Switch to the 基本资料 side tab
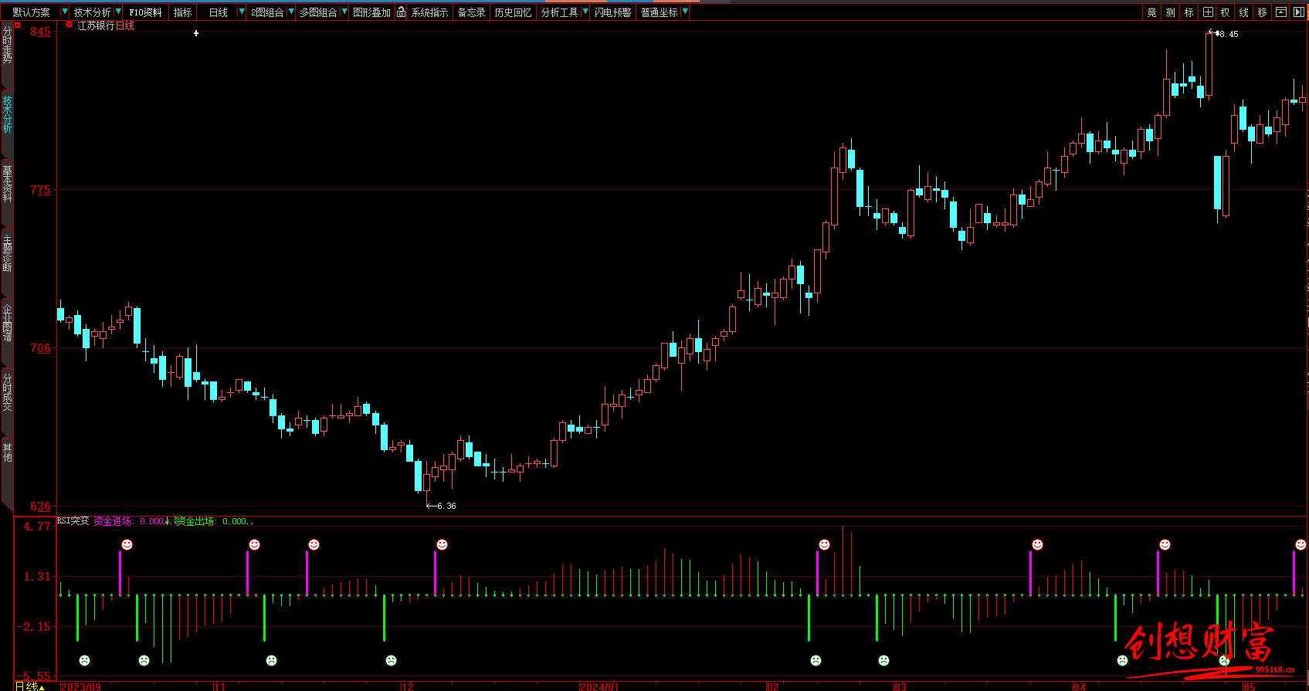This screenshot has height=691, width=1309. point(7,184)
